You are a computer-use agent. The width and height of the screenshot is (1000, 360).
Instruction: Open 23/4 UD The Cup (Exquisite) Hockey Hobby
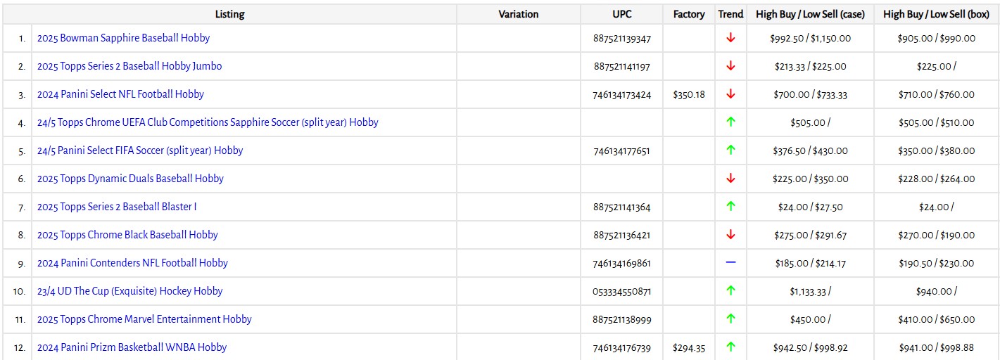click(x=129, y=291)
